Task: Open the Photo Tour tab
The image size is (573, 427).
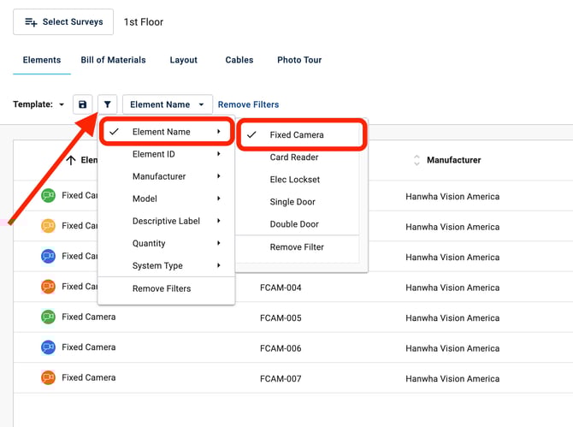Action: (299, 60)
